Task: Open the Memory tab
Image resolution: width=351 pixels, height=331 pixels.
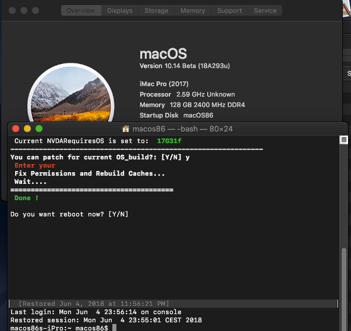Action: click(x=193, y=10)
